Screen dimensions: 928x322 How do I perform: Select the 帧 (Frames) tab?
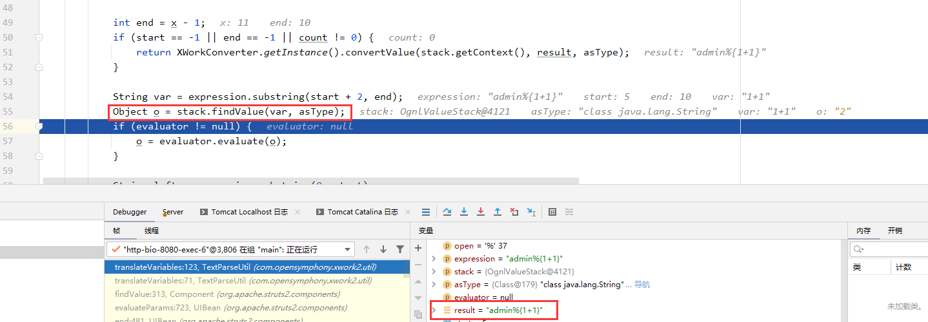116,231
